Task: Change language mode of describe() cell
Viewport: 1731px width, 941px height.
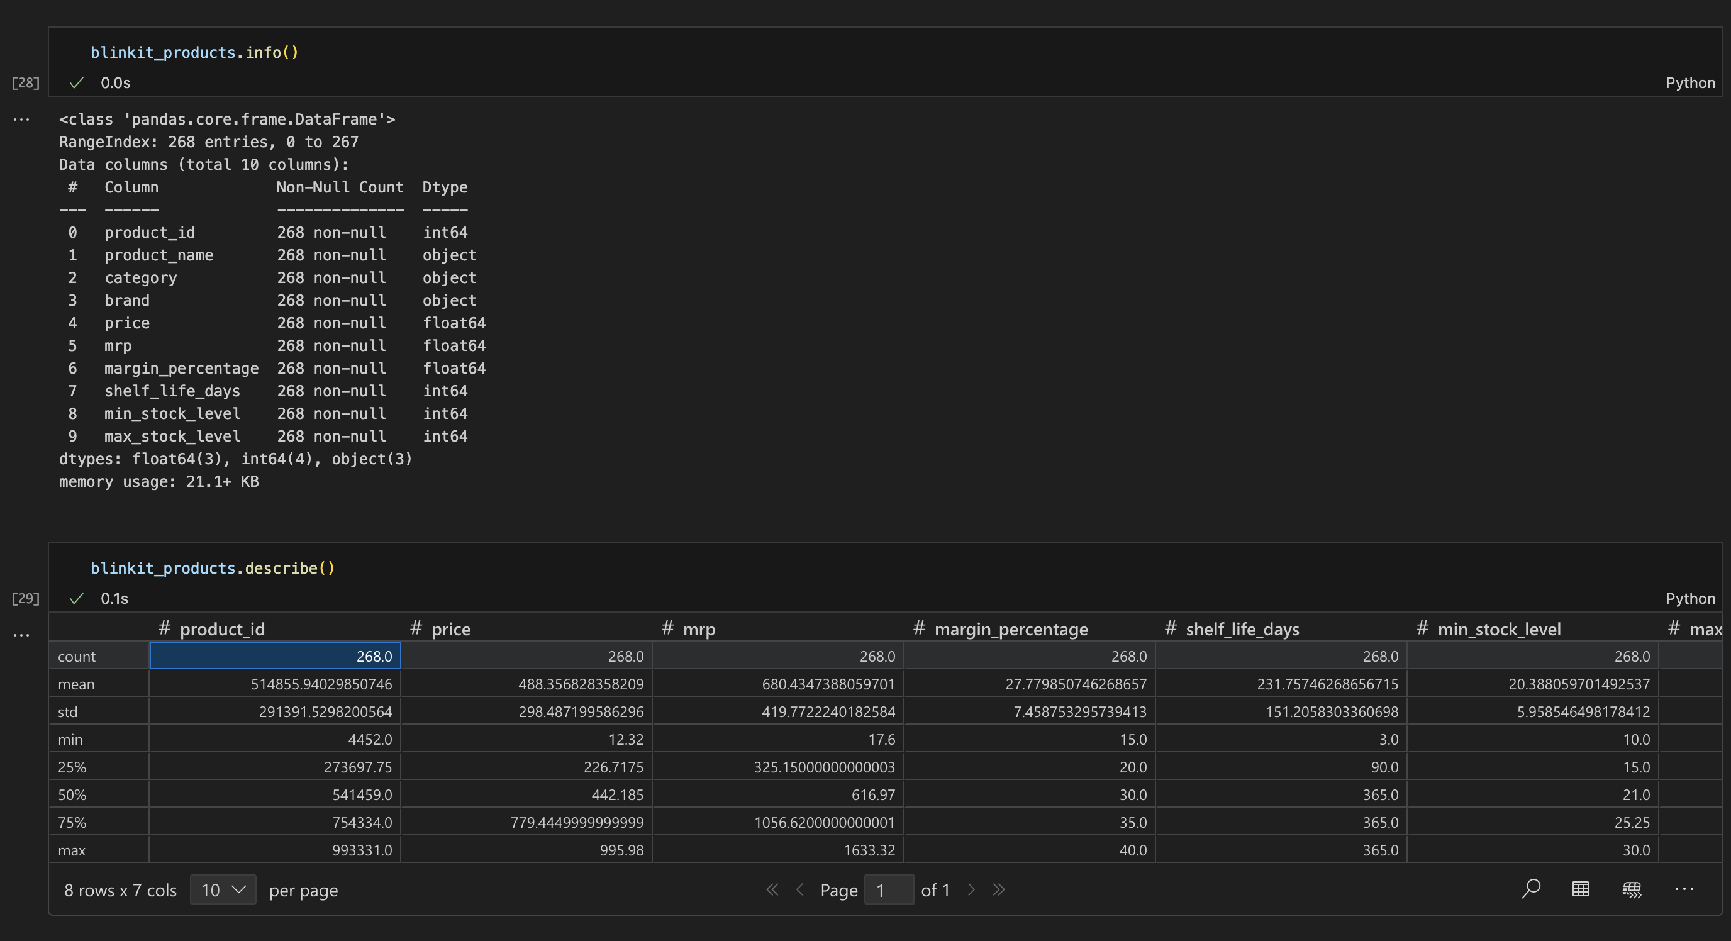Action: [1690, 598]
